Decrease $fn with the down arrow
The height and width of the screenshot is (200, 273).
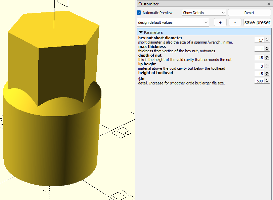(267, 82)
